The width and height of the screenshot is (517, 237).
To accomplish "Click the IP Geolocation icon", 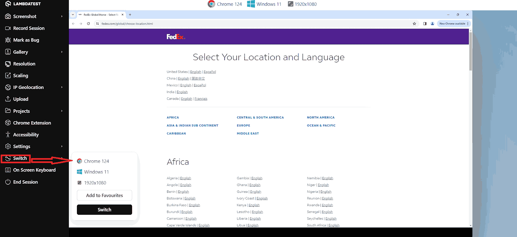I will tap(8, 87).
